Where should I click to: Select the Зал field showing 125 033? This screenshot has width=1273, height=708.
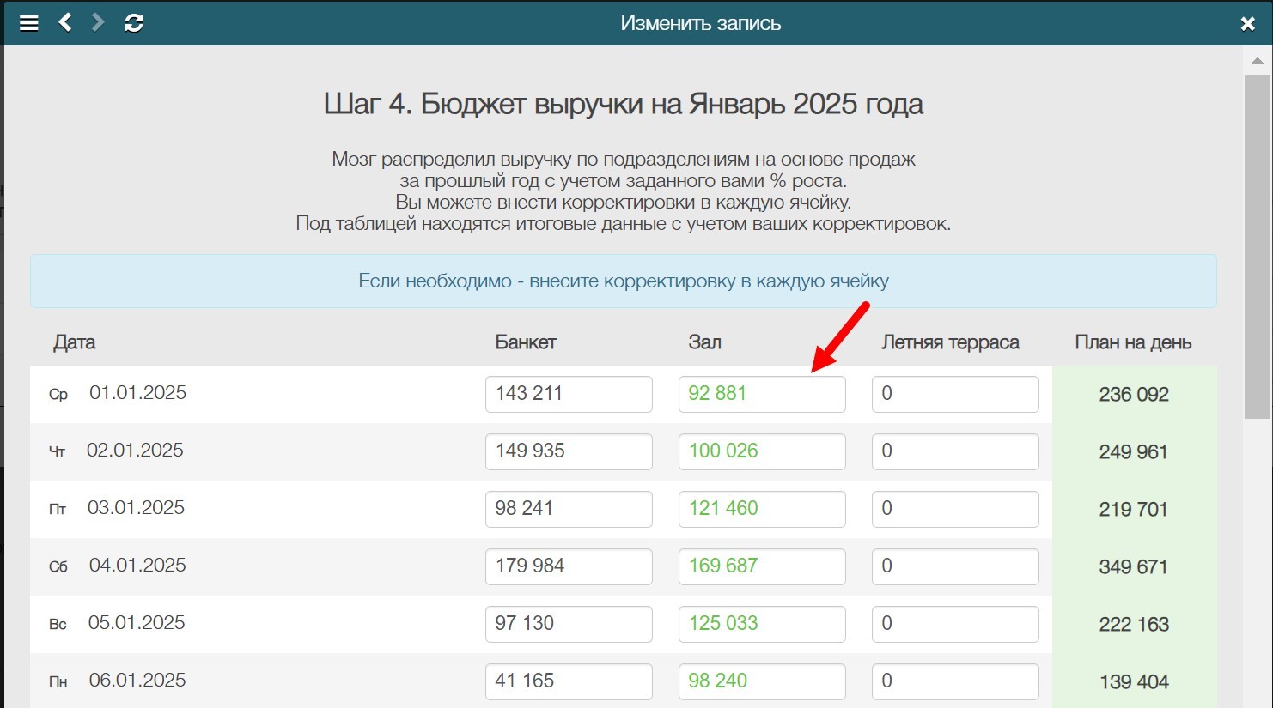pos(761,624)
